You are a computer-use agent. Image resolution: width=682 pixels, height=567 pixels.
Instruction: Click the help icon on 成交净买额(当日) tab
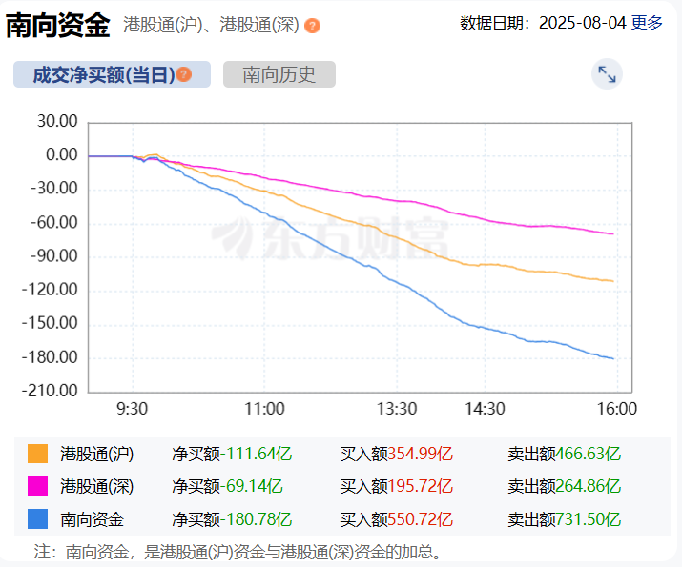184,74
